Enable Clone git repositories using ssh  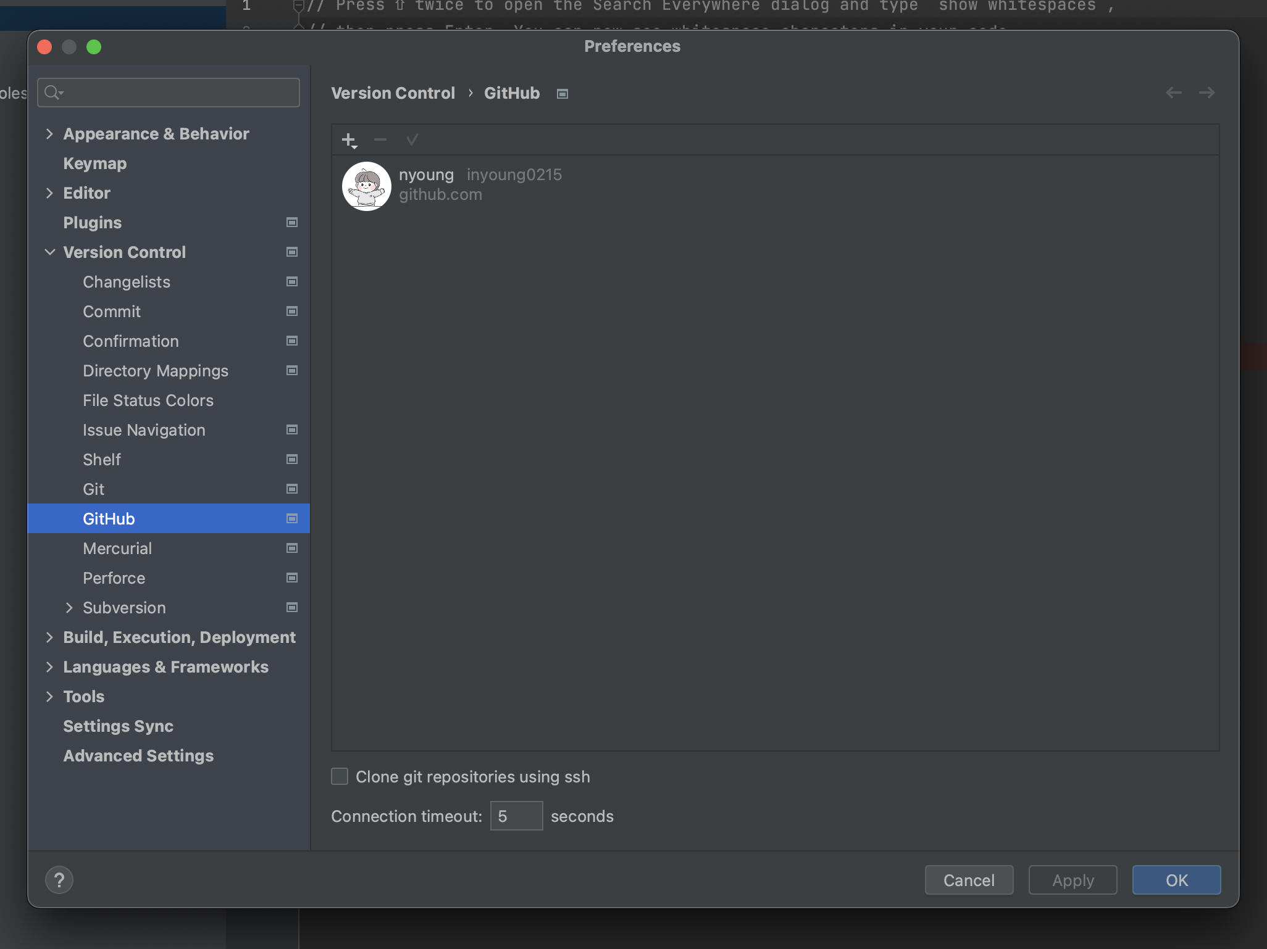(340, 776)
